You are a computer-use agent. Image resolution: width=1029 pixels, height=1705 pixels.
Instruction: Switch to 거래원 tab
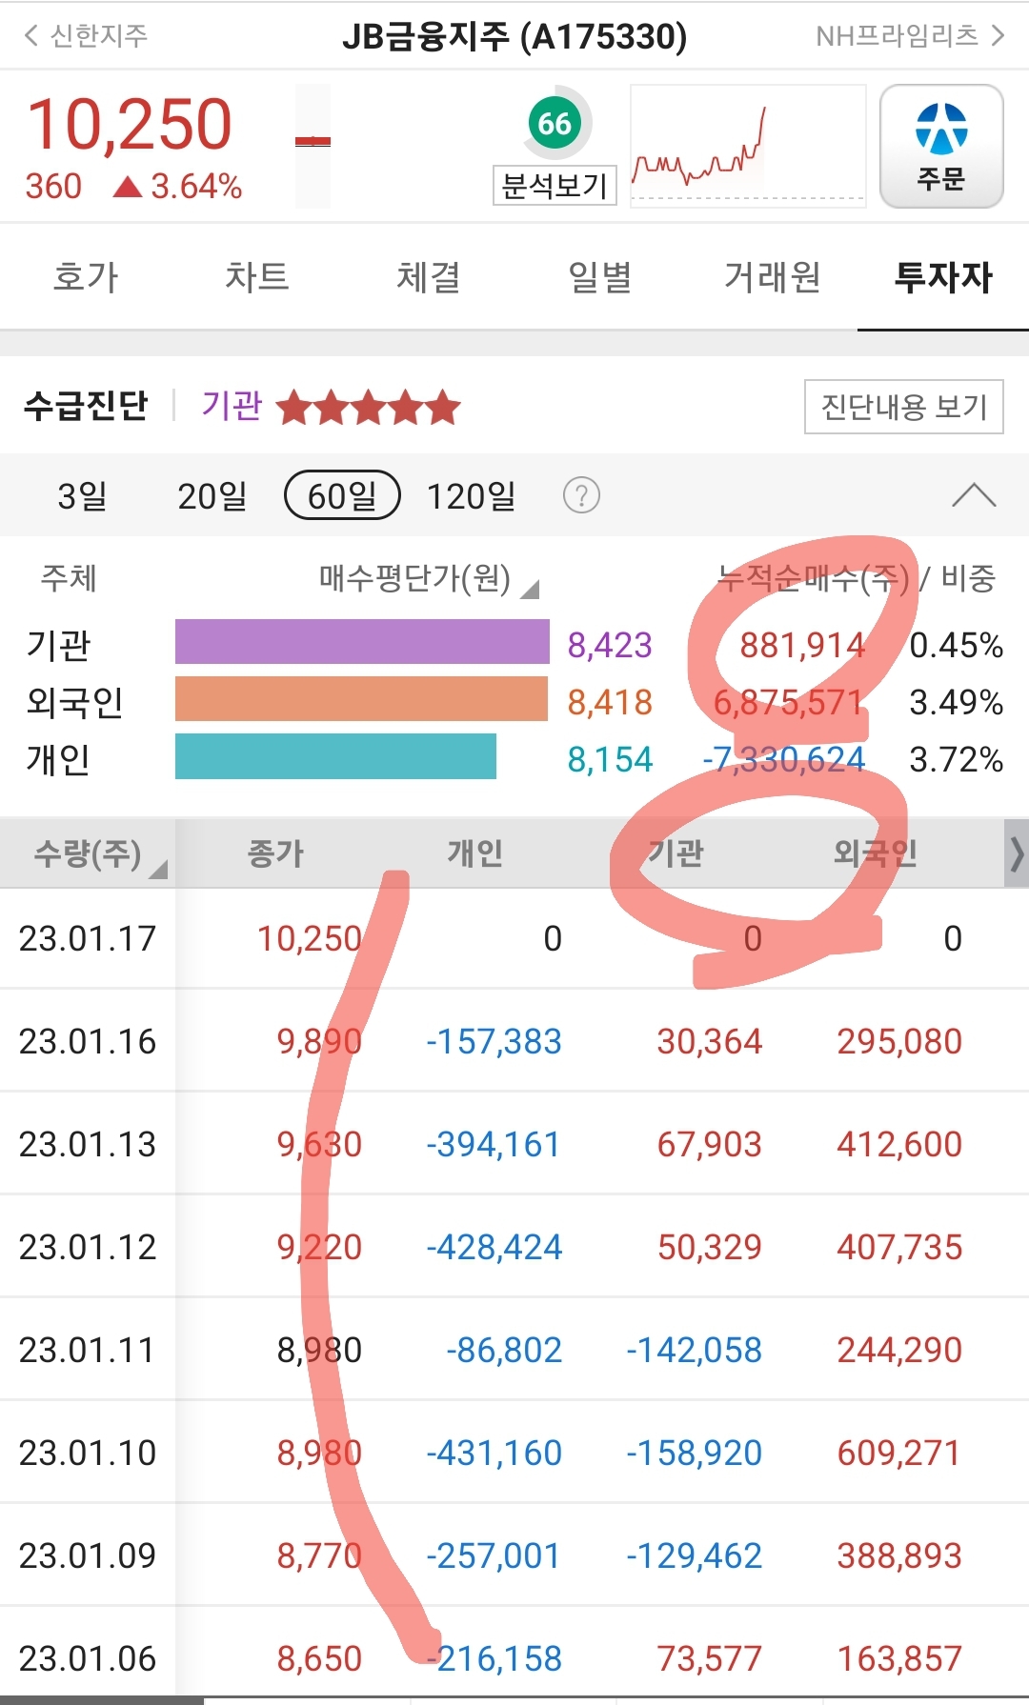(772, 277)
